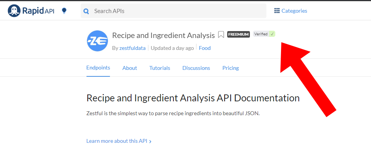Open the Categories link

pyautogui.click(x=294, y=11)
